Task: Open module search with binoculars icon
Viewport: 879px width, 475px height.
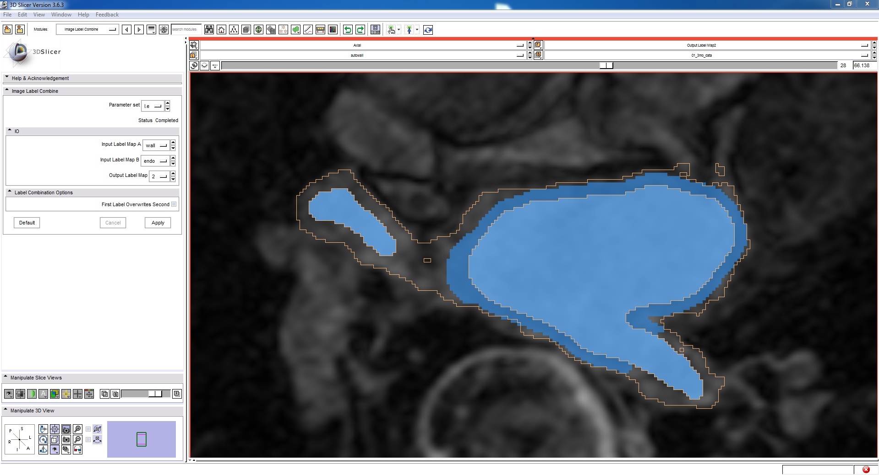Action: tap(209, 30)
